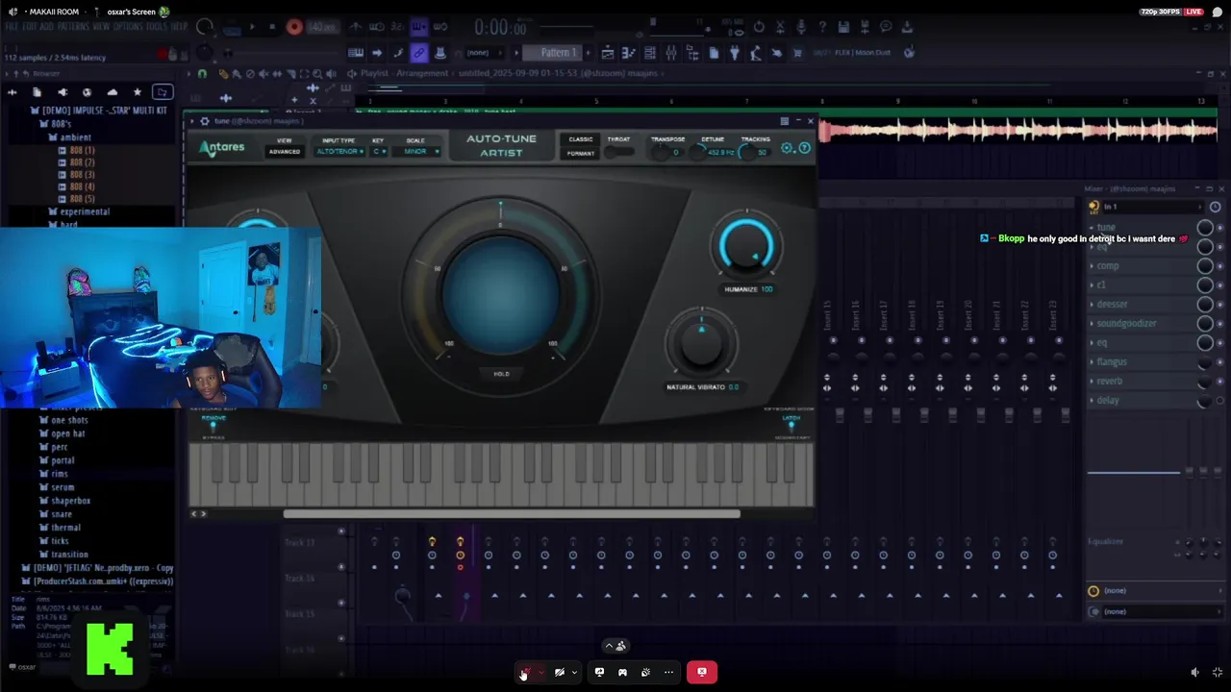Screen dimensions: 1231x692
Task: Open Auto-Tune settings gear icon
Action: (x=788, y=148)
